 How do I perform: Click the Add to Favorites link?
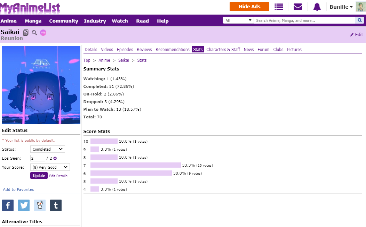click(19, 190)
